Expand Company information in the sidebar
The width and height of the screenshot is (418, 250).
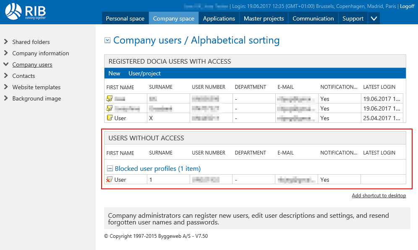pos(6,53)
